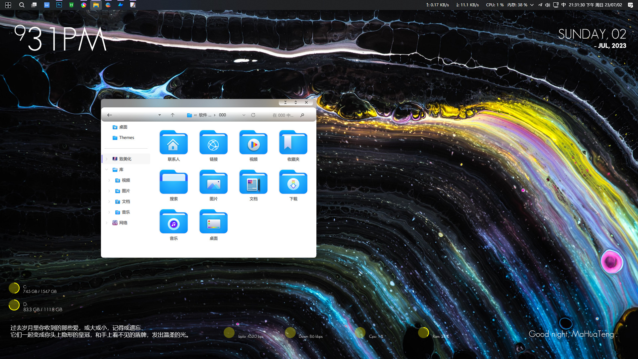Open the 联系人 folder

point(173,143)
